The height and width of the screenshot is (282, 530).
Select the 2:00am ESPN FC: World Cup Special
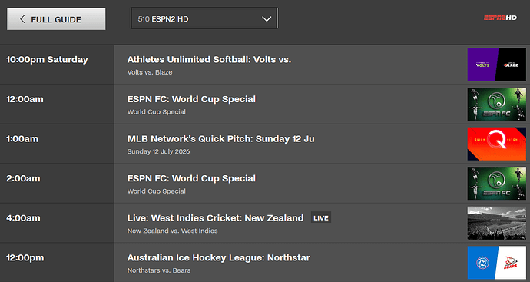pos(191,178)
